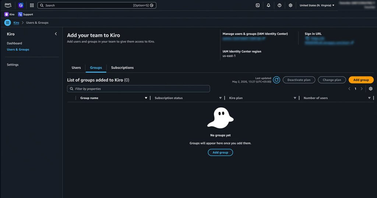The height and width of the screenshot is (198, 377).
Task: Open the region selector United States (N. Virginia)
Action: pos(317,5)
